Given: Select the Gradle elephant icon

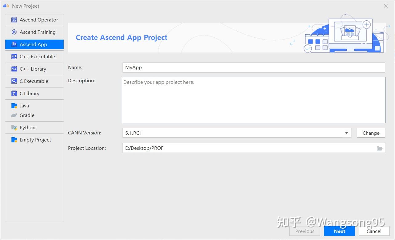Looking at the screenshot, I should 14,115.
